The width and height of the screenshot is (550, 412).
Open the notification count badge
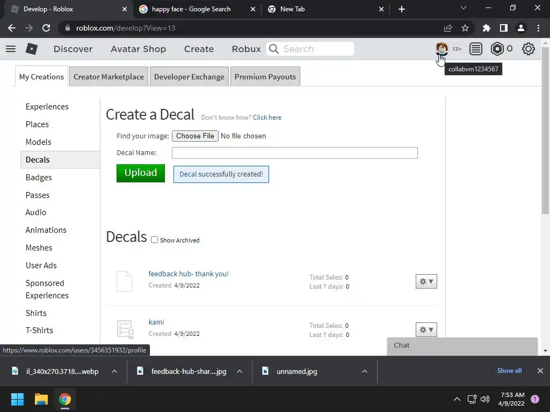535,399
